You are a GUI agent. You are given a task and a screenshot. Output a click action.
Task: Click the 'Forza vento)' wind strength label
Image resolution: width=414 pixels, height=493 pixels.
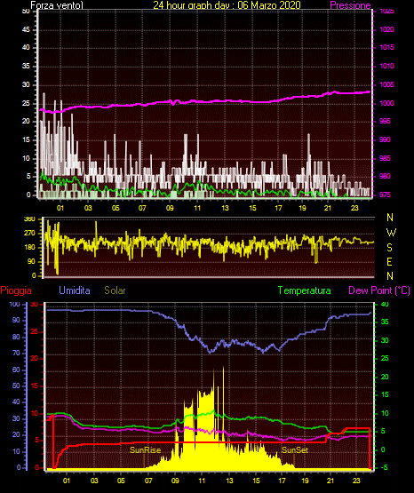57,4
